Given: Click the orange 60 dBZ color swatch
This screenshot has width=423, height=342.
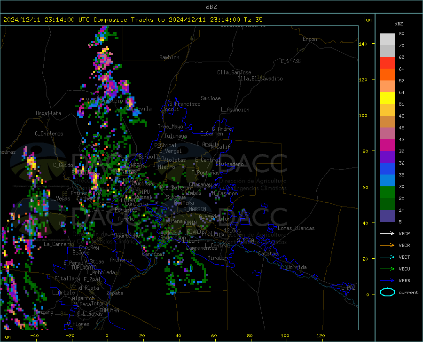Looking at the screenshot, I should pos(387,74).
